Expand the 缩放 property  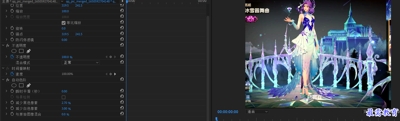[7, 11]
